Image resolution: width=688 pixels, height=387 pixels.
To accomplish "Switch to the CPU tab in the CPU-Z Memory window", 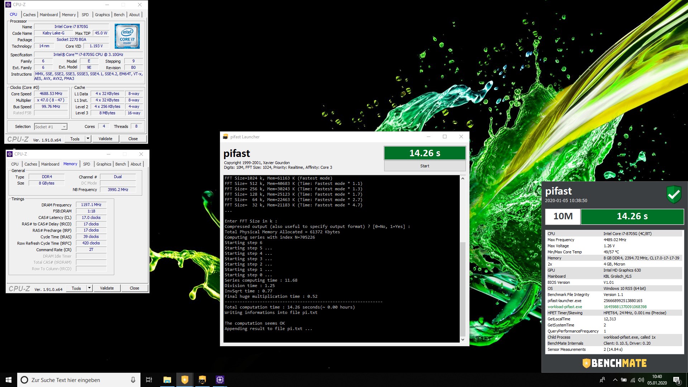I will click(x=15, y=164).
